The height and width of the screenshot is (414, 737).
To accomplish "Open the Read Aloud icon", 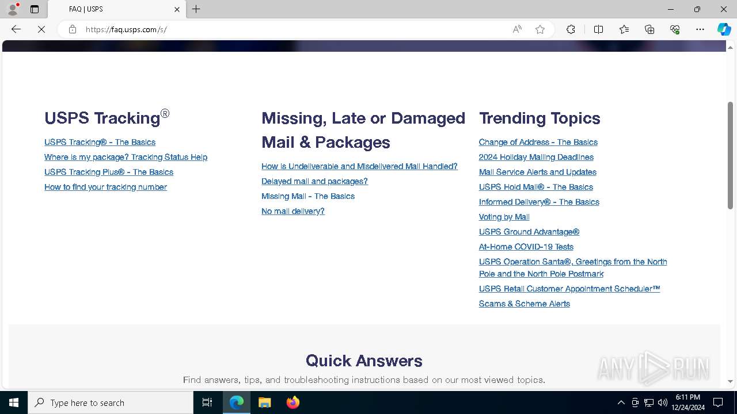I will click(517, 29).
